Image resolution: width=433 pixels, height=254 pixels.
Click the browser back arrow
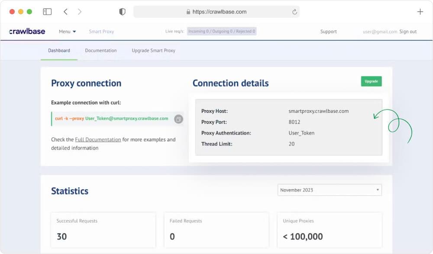pos(65,12)
